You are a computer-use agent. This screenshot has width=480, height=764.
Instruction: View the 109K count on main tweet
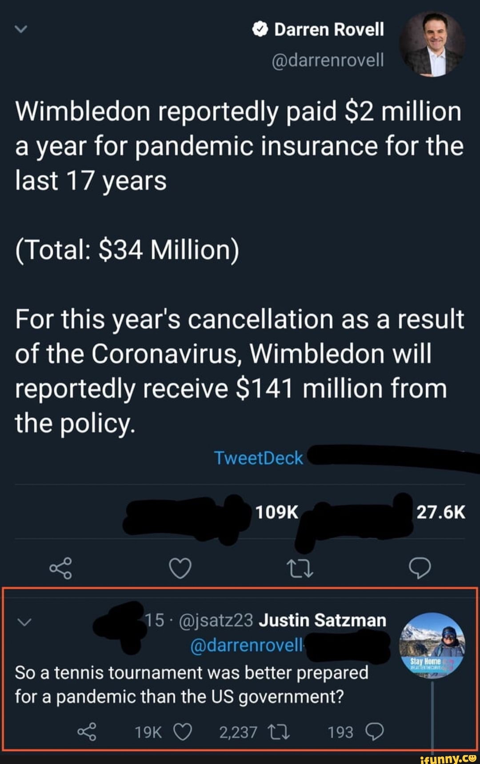point(276,512)
